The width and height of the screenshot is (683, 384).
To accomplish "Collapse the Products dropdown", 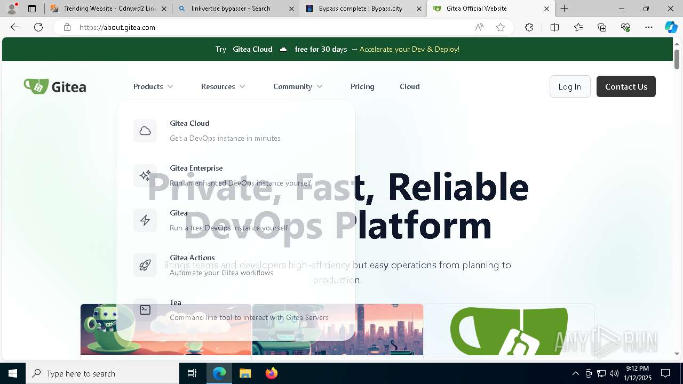I will pos(153,86).
